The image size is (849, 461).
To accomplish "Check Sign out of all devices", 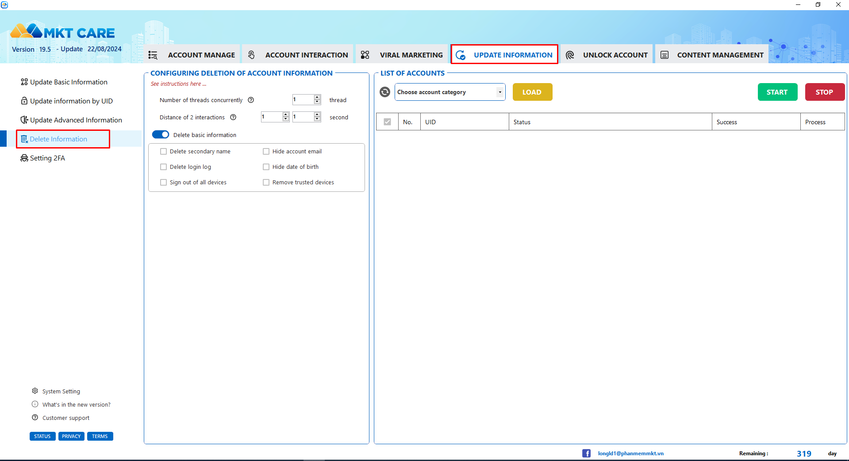I will pyautogui.click(x=164, y=182).
